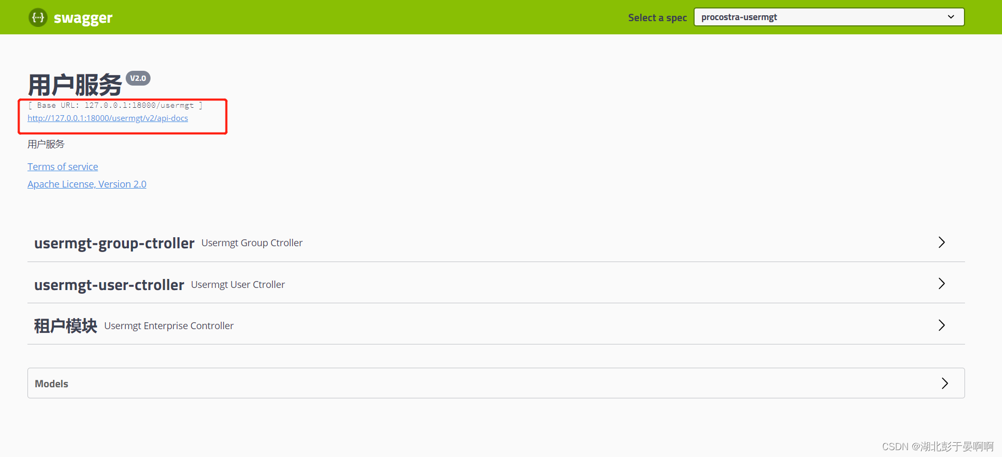Click chevron arrow in Models panel
1002x457 pixels.
click(945, 383)
